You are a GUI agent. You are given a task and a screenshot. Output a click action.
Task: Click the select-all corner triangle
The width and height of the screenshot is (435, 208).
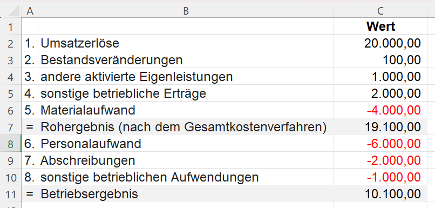click(12, 11)
